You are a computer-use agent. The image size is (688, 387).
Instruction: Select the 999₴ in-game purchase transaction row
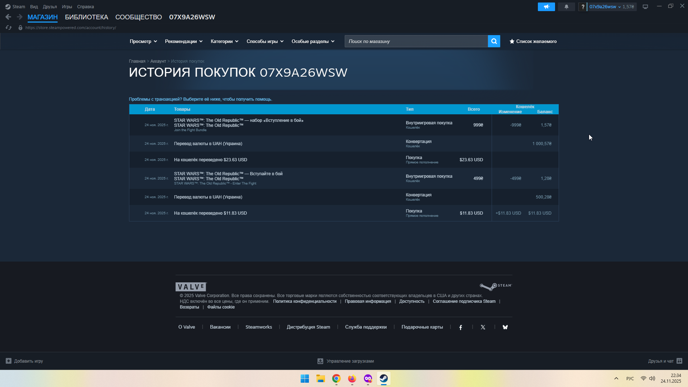[287, 125]
